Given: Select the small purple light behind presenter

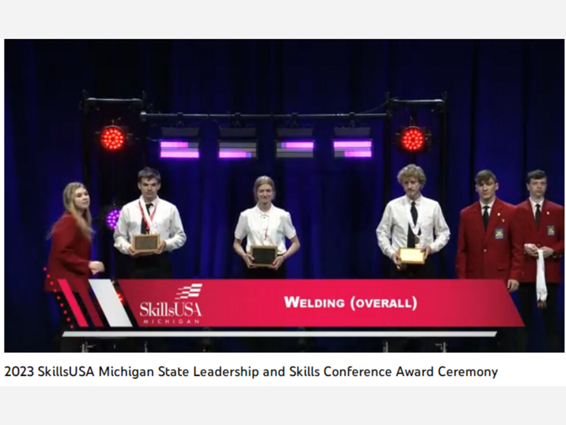Looking at the screenshot, I should pyautogui.click(x=113, y=219).
